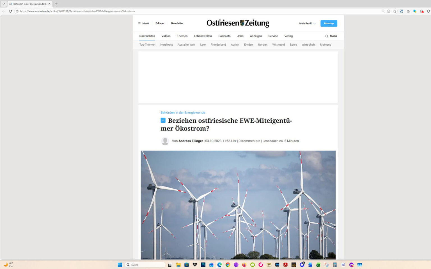Click the premium plus icon beside the headline

point(163,120)
